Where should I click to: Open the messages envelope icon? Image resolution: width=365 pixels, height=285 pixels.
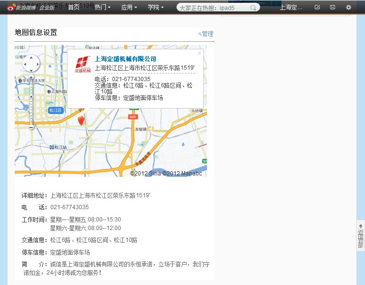[333, 7]
